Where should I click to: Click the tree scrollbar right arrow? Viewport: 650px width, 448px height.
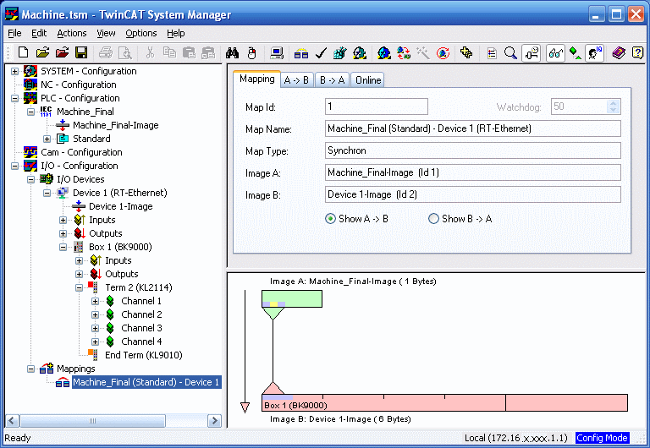[214, 421]
